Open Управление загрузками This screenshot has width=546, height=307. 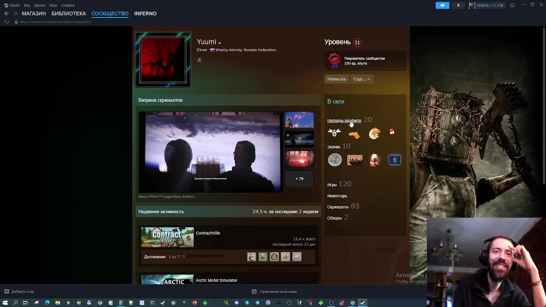274,292
